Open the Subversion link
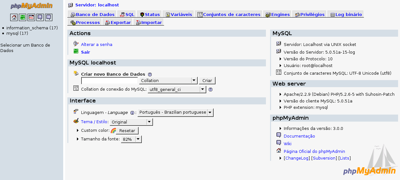Screen dimensions: 400x180 pos(324,158)
